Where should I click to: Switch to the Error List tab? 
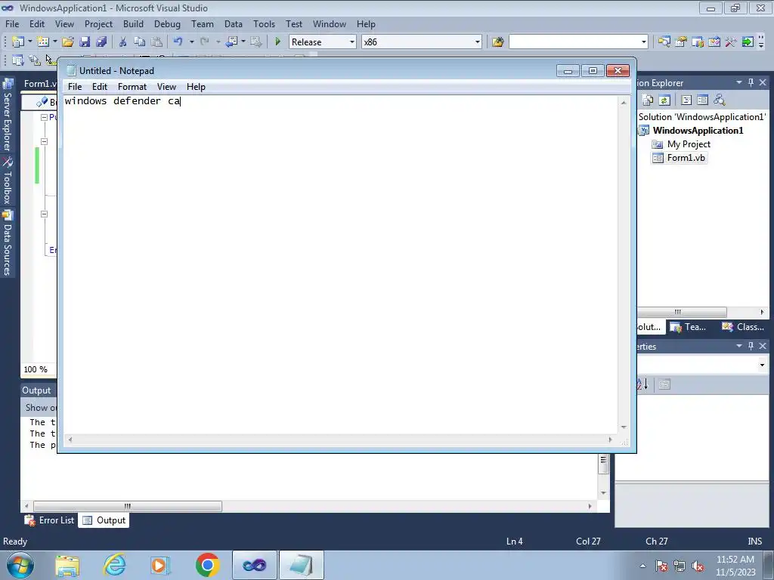coord(50,520)
